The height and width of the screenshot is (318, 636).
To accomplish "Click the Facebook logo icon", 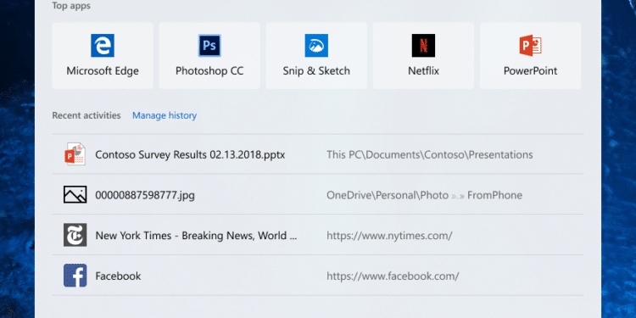I will click(x=75, y=276).
